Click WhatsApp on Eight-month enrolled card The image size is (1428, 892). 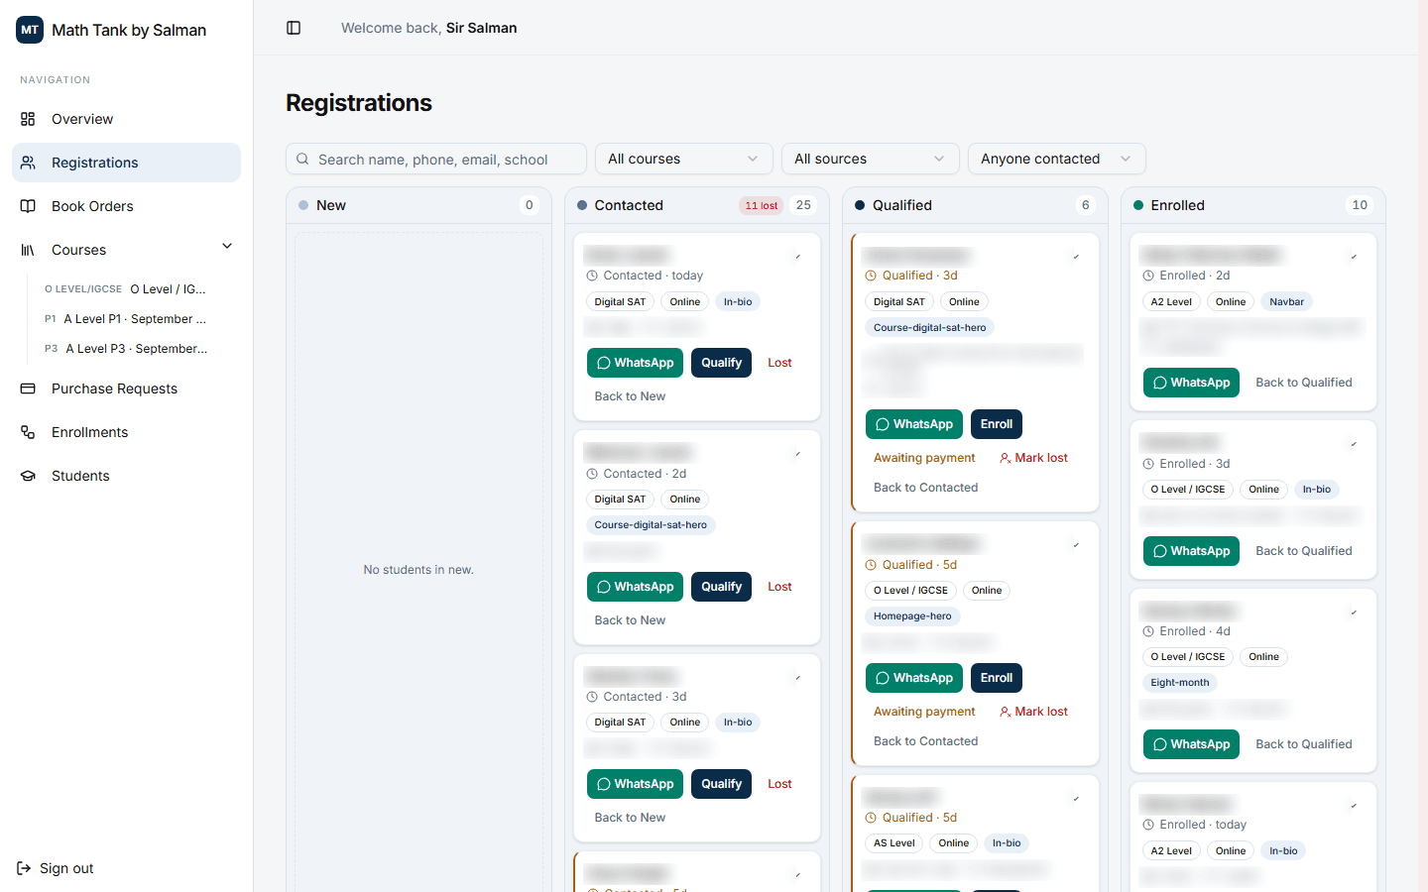coord(1191,744)
